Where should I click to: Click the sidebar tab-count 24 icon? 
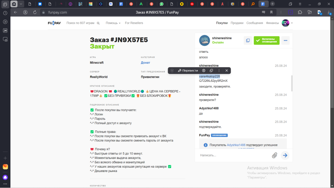pos(5,31)
